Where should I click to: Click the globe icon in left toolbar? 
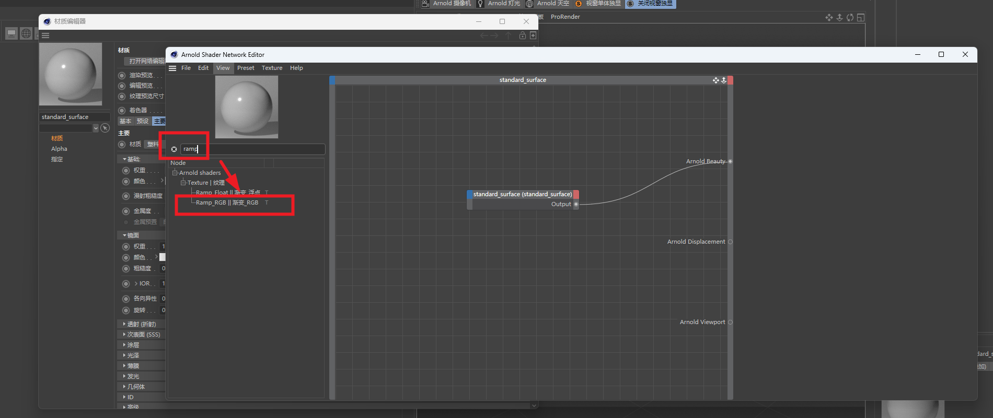(x=26, y=33)
